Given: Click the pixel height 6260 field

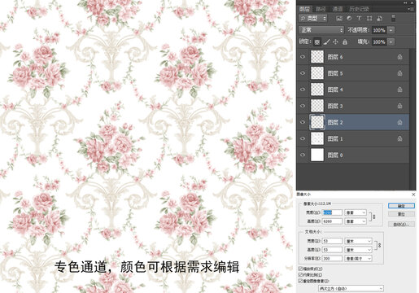Looking at the screenshot, I should pos(332,221).
